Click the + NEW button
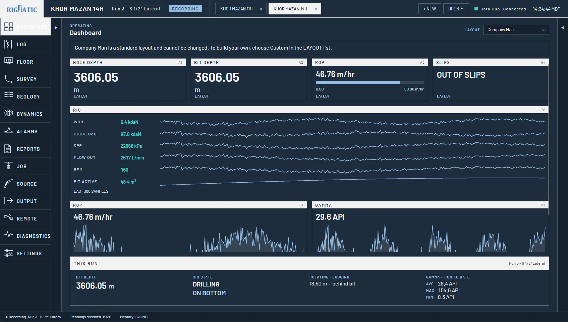Screen dimensions: 568x322 point(430,9)
